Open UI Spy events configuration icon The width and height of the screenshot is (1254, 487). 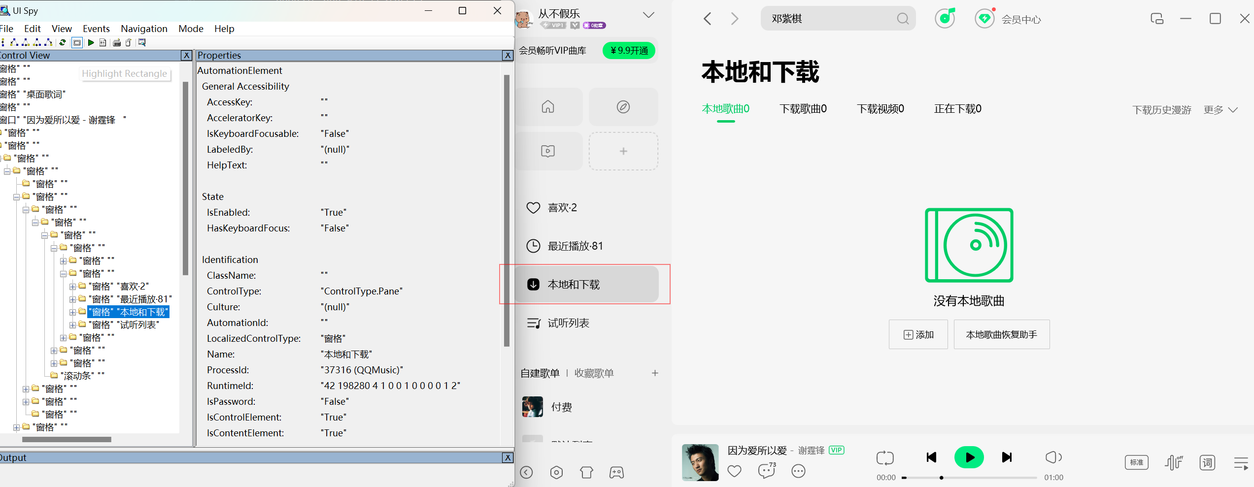tap(102, 43)
